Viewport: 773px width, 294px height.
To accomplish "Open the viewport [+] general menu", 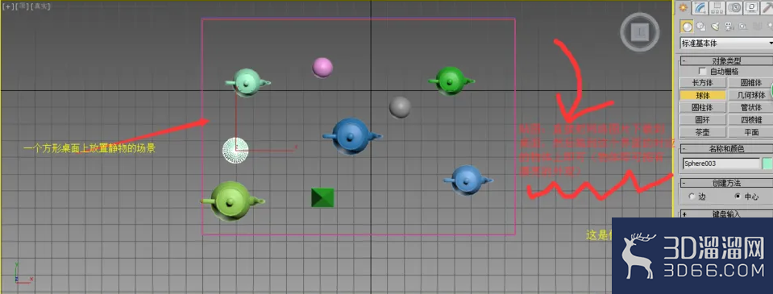I will 7,6.
